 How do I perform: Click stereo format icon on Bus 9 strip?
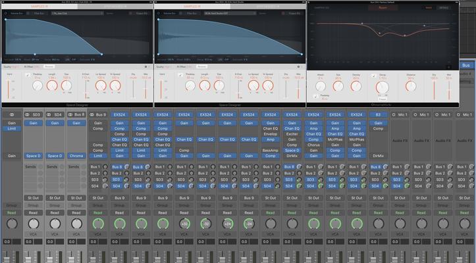tap(92, 114)
